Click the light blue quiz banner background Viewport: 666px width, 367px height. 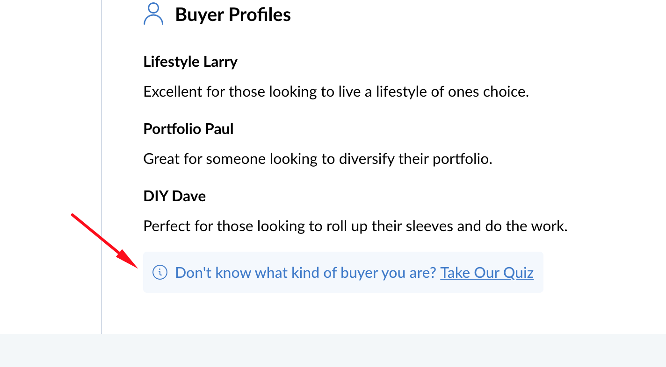343,272
